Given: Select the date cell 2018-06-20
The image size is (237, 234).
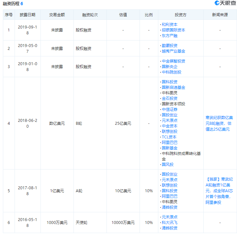Looking at the screenshot, I should [x=28, y=123].
